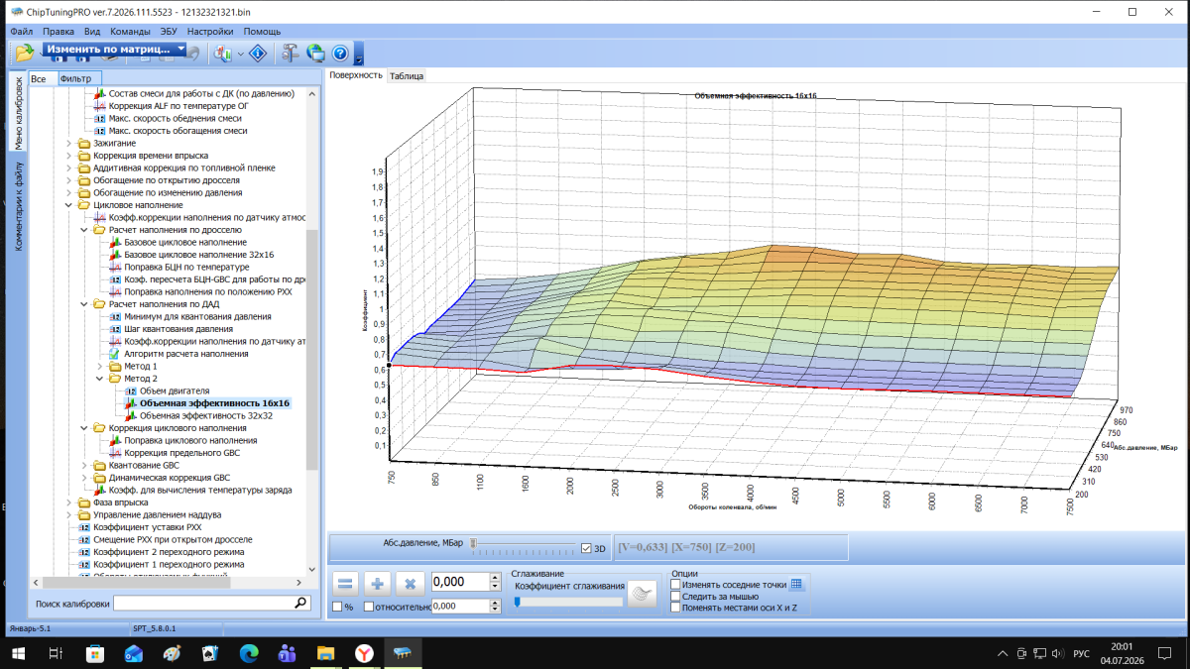Enable Следить за мышью option
Viewport: 1190px width, 669px height.
click(675, 597)
